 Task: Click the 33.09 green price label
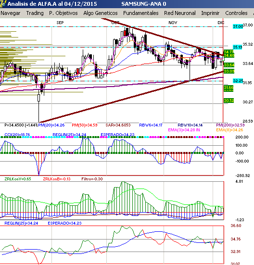pos(229,71)
